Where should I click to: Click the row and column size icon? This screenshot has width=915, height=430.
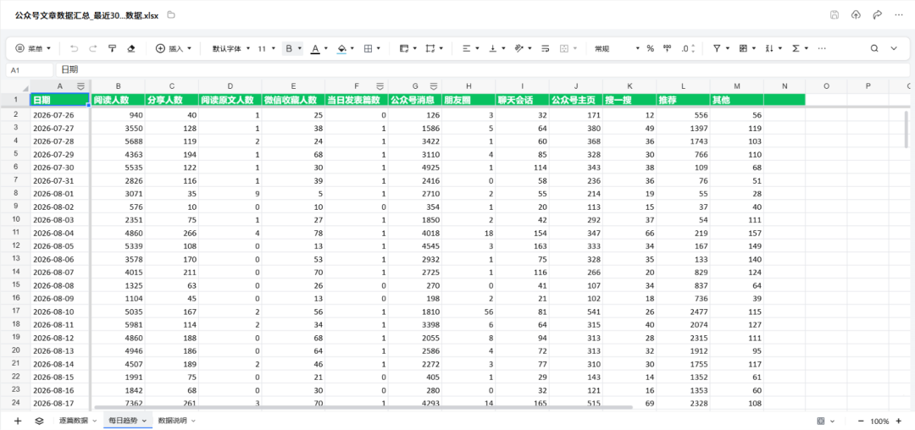tap(430, 49)
